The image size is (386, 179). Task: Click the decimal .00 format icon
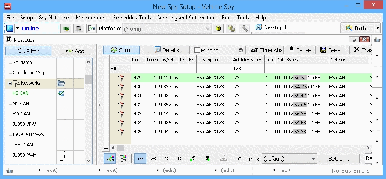click(153, 158)
